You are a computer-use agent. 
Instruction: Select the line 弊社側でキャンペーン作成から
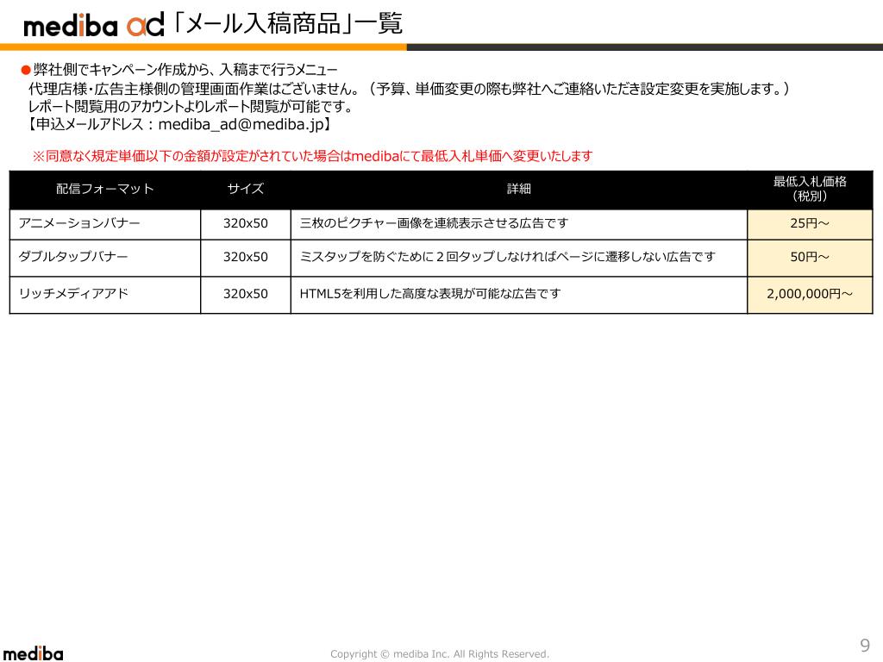click(185, 70)
